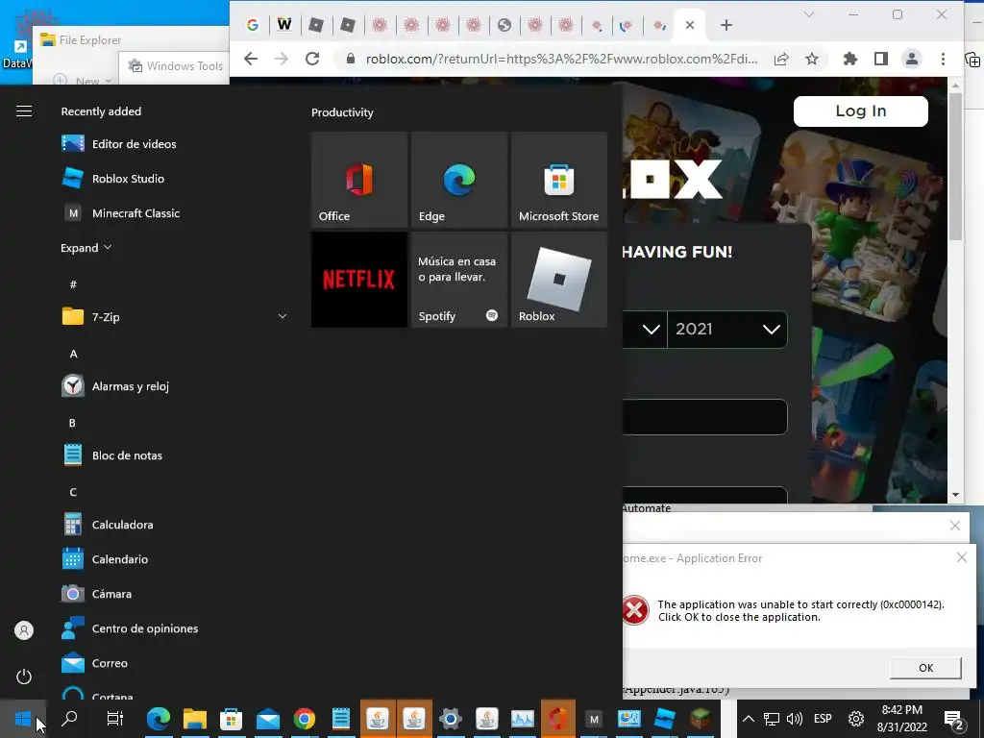Open Chrome's three-dot menu
Screen dimensions: 984x738
(x=943, y=59)
